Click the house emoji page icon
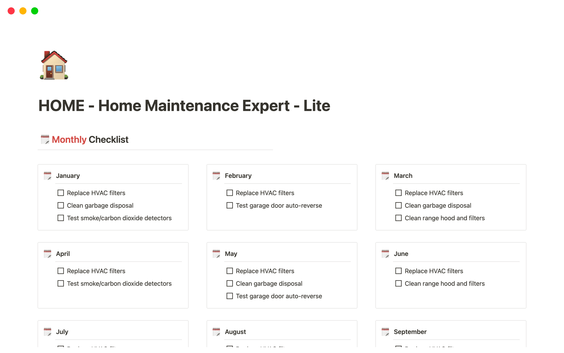 coord(54,65)
